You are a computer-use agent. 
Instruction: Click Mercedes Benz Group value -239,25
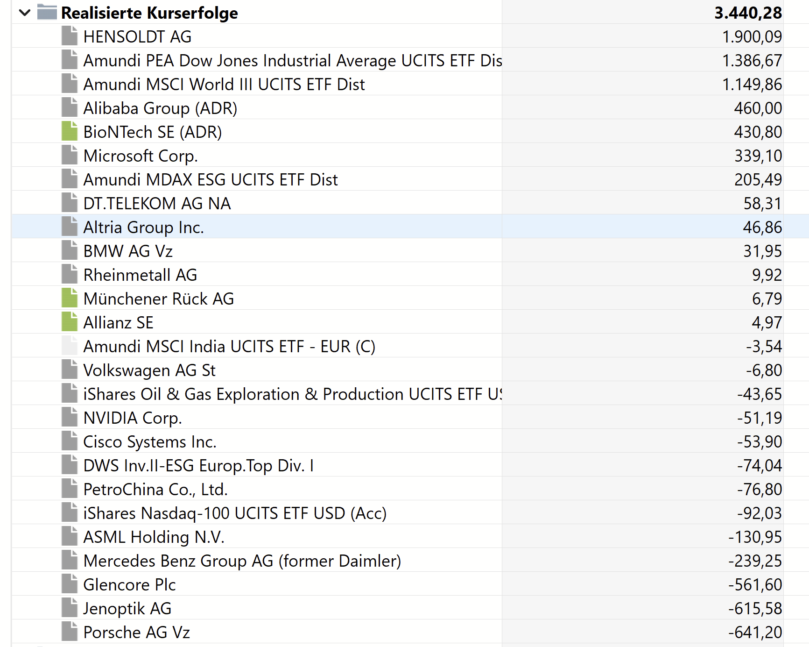[x=755, y=561]
